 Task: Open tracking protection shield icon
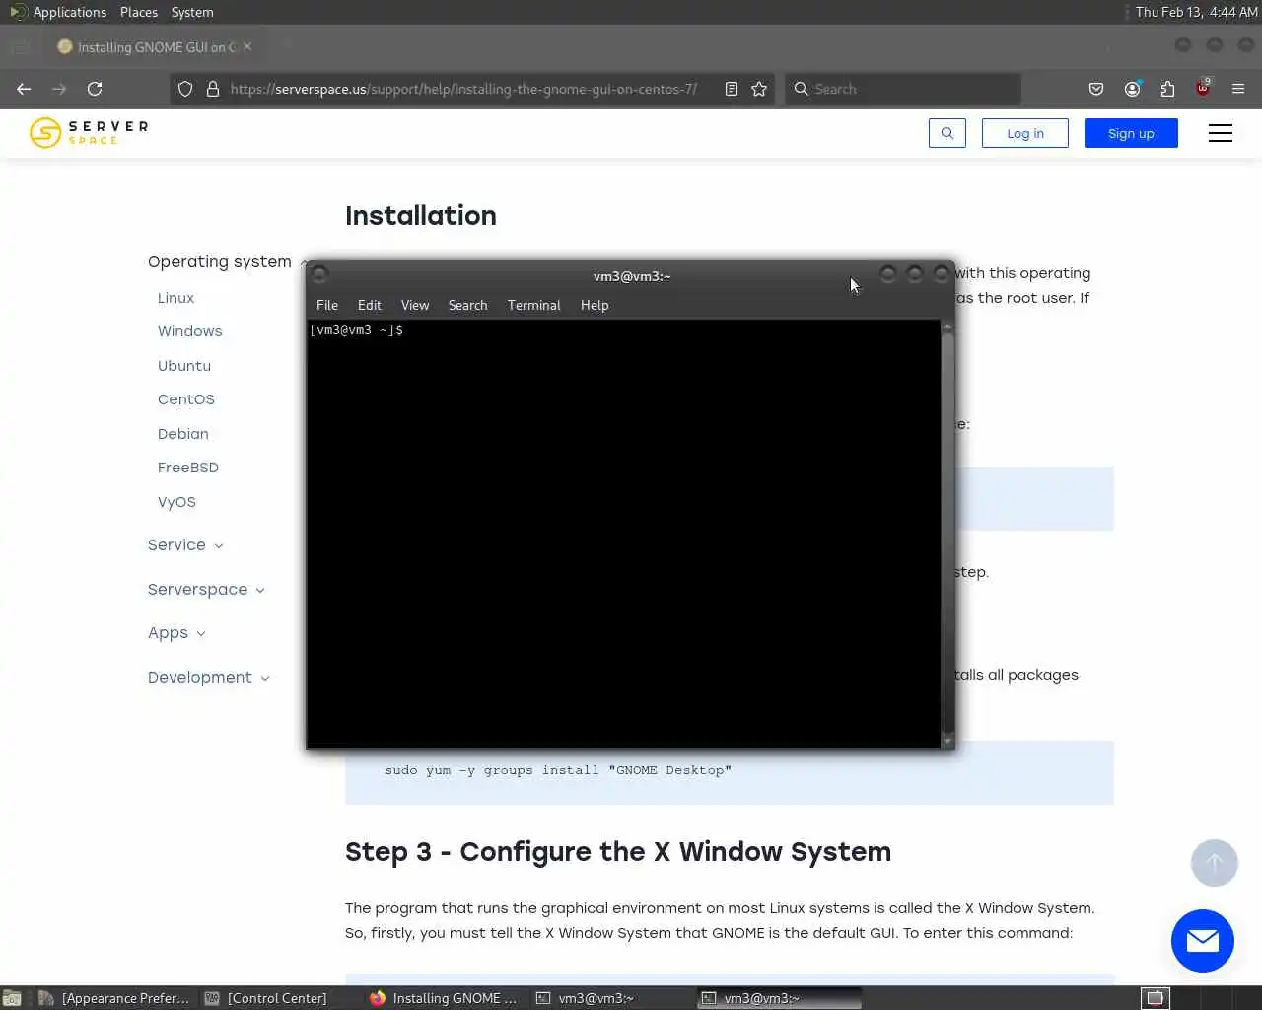point(185,89)
